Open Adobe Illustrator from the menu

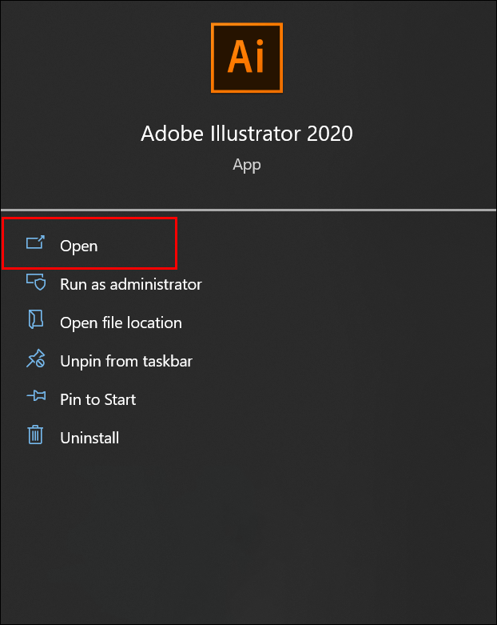coord(79,246)
